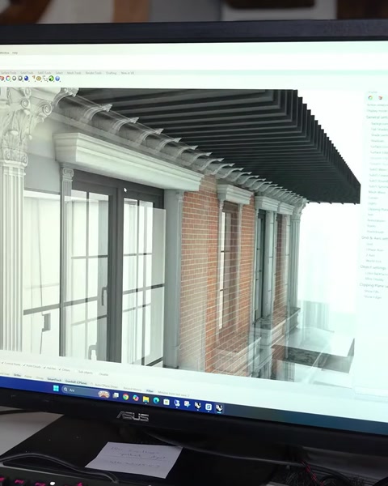Click the Mesh Wires setting row

[x=377, y=192]
